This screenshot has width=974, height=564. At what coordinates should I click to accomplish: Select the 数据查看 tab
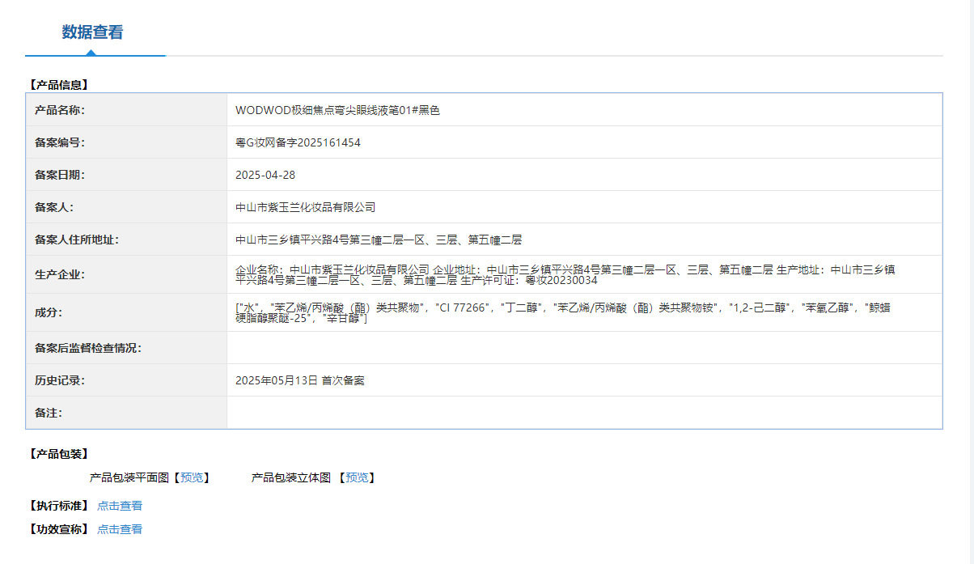[x=93, y=32]
